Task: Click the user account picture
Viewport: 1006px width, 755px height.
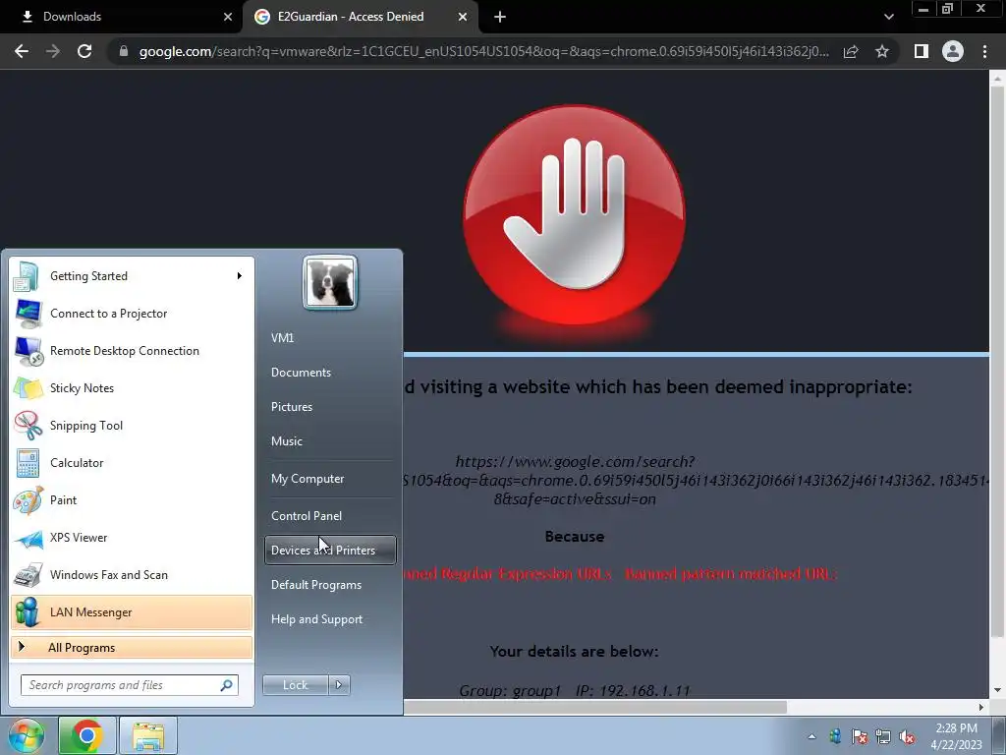Action: click(330, 282)
